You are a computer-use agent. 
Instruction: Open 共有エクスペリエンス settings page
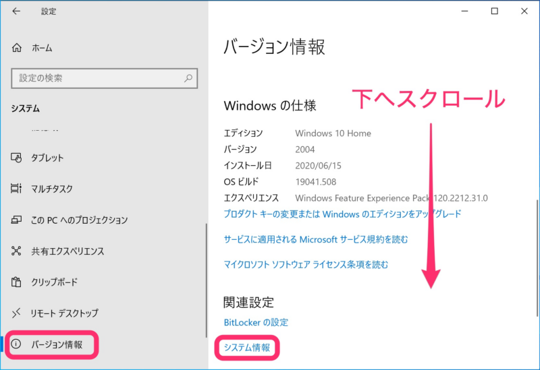click(x=67, y=251)
